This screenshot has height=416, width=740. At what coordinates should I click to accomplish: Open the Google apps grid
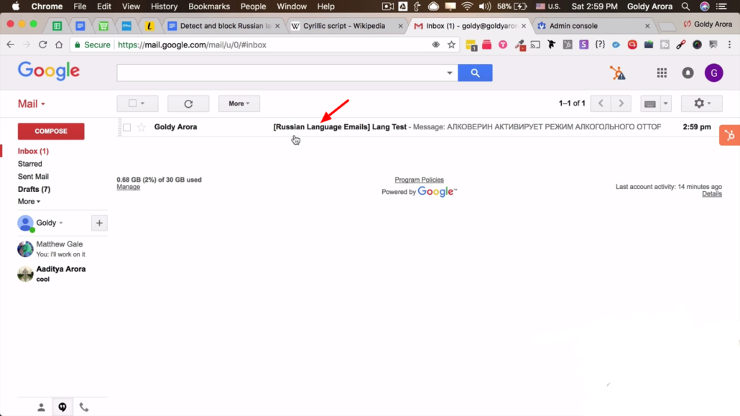[662, 73]
